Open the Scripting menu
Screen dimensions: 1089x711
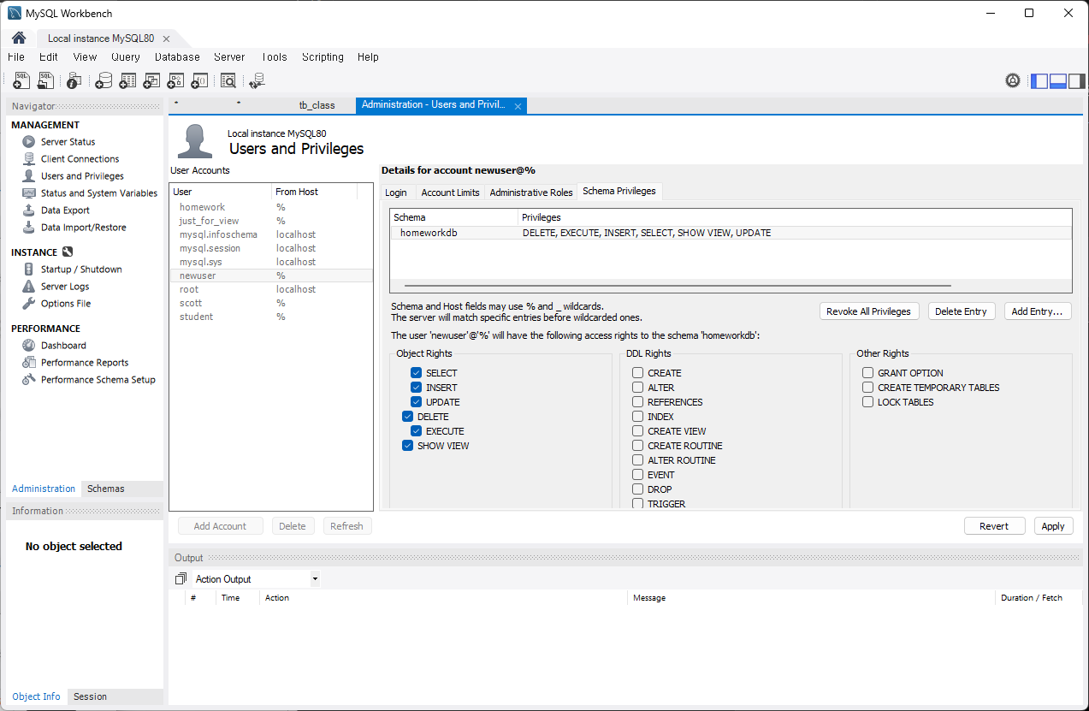point(323,57)
